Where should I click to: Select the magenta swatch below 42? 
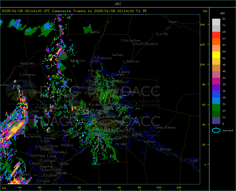pyautogui.click(x=216, y=81)
